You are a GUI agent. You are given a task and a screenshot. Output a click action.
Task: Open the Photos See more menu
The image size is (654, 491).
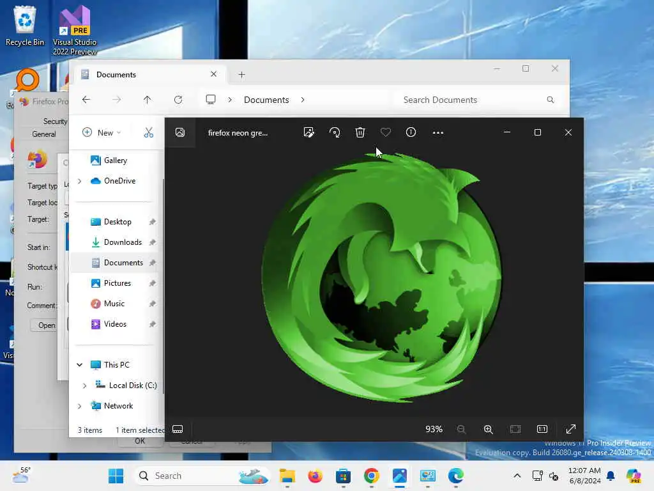pyautogui.click(x=438, y=133)
